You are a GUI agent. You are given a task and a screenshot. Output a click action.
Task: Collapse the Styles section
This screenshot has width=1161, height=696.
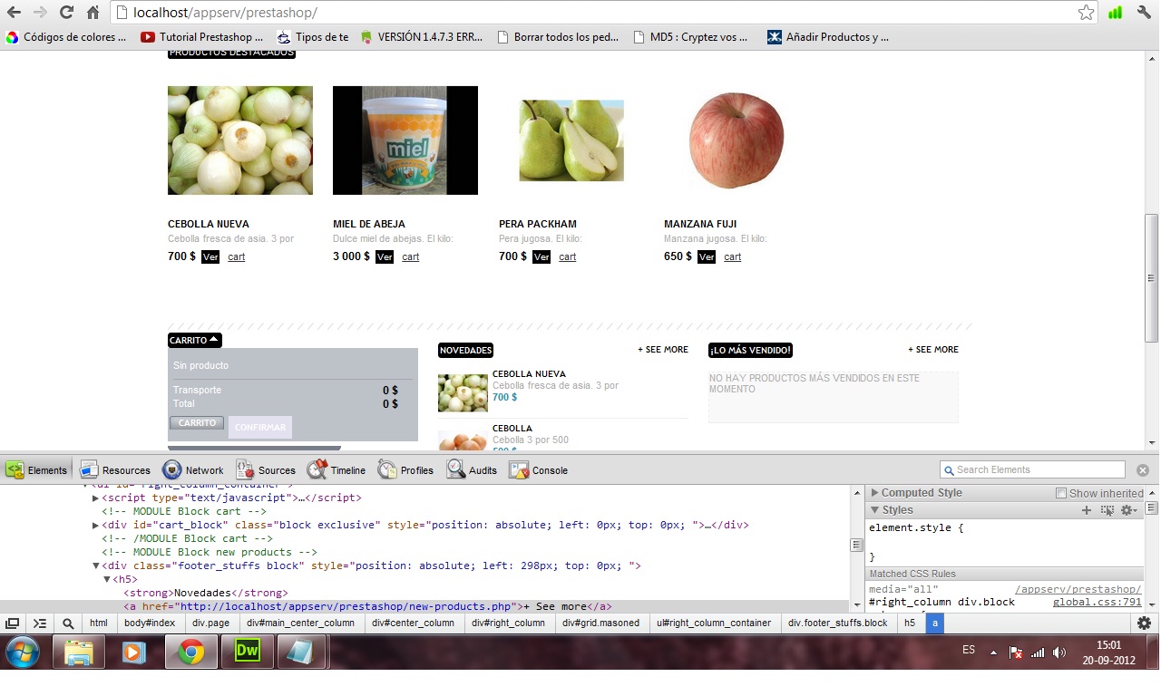875,510
